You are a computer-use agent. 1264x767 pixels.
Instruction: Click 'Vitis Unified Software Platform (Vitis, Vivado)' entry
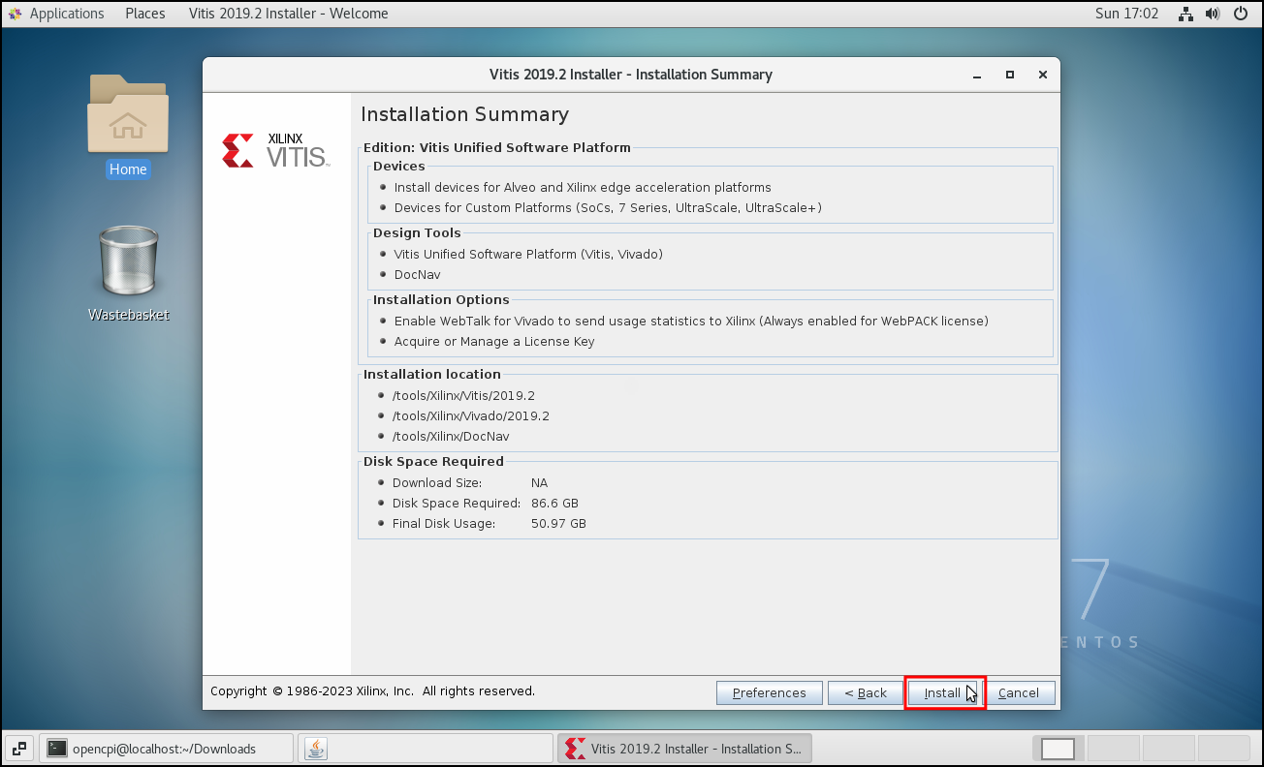(x=528, y=254)
